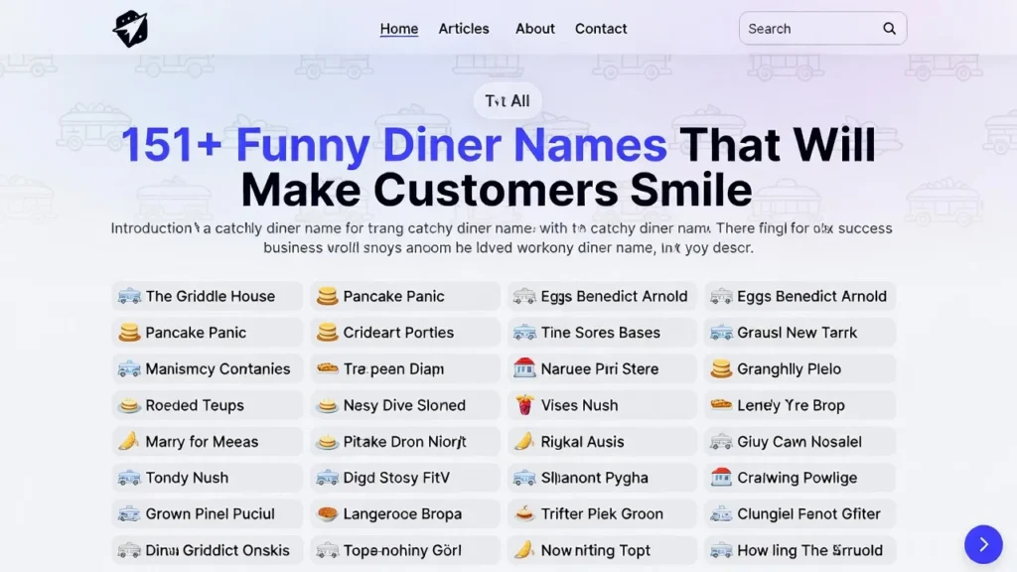This screenshot has width=1017, height=572.
Task: Click the pancake icon beside Pancake Panic
Action: click(327, 295)
